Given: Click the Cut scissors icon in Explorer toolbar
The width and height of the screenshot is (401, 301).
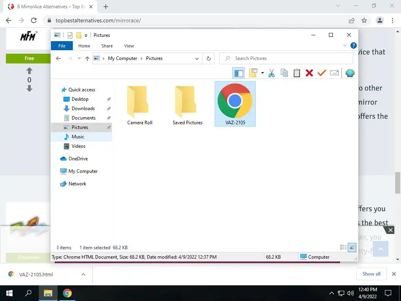Looking at the screenshot, I should click(x=271, y=73).
